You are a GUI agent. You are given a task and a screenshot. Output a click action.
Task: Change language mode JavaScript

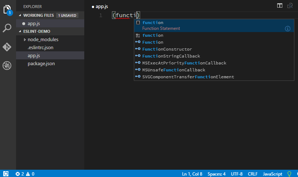272,174
